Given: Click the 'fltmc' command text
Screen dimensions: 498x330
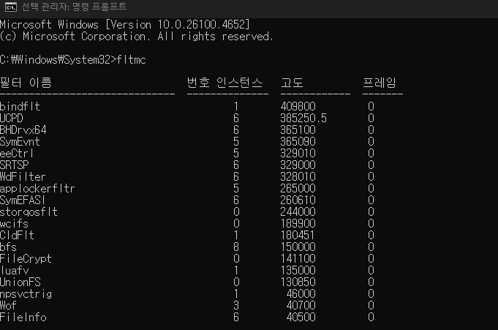Looking at the screenshot, I should click(131, 59).
